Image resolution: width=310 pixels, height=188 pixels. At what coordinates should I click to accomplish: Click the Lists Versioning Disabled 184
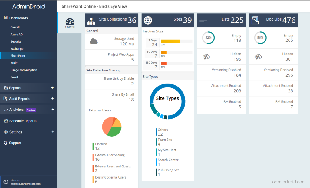[x=237, y=75]
